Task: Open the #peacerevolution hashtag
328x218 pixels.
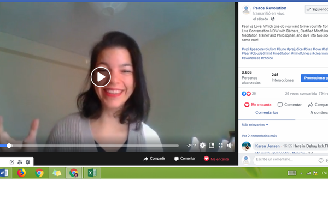Action: coord(263,49)
